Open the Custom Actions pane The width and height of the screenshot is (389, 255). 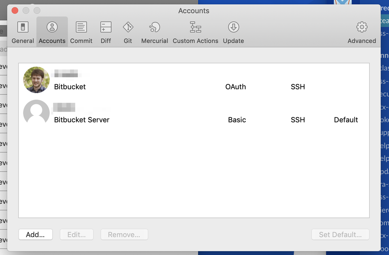click(195, 32)
